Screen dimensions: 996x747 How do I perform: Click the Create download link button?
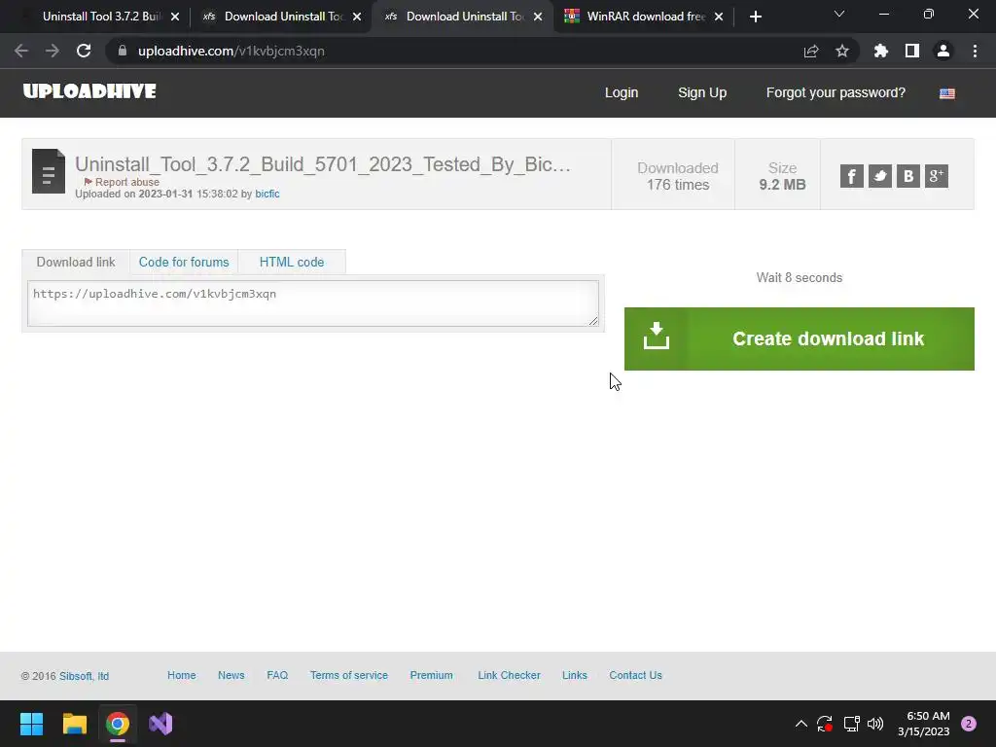[x=800, y=338]
